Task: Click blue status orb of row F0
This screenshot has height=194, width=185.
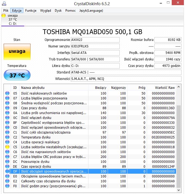Action: click(x=7, y=186)
